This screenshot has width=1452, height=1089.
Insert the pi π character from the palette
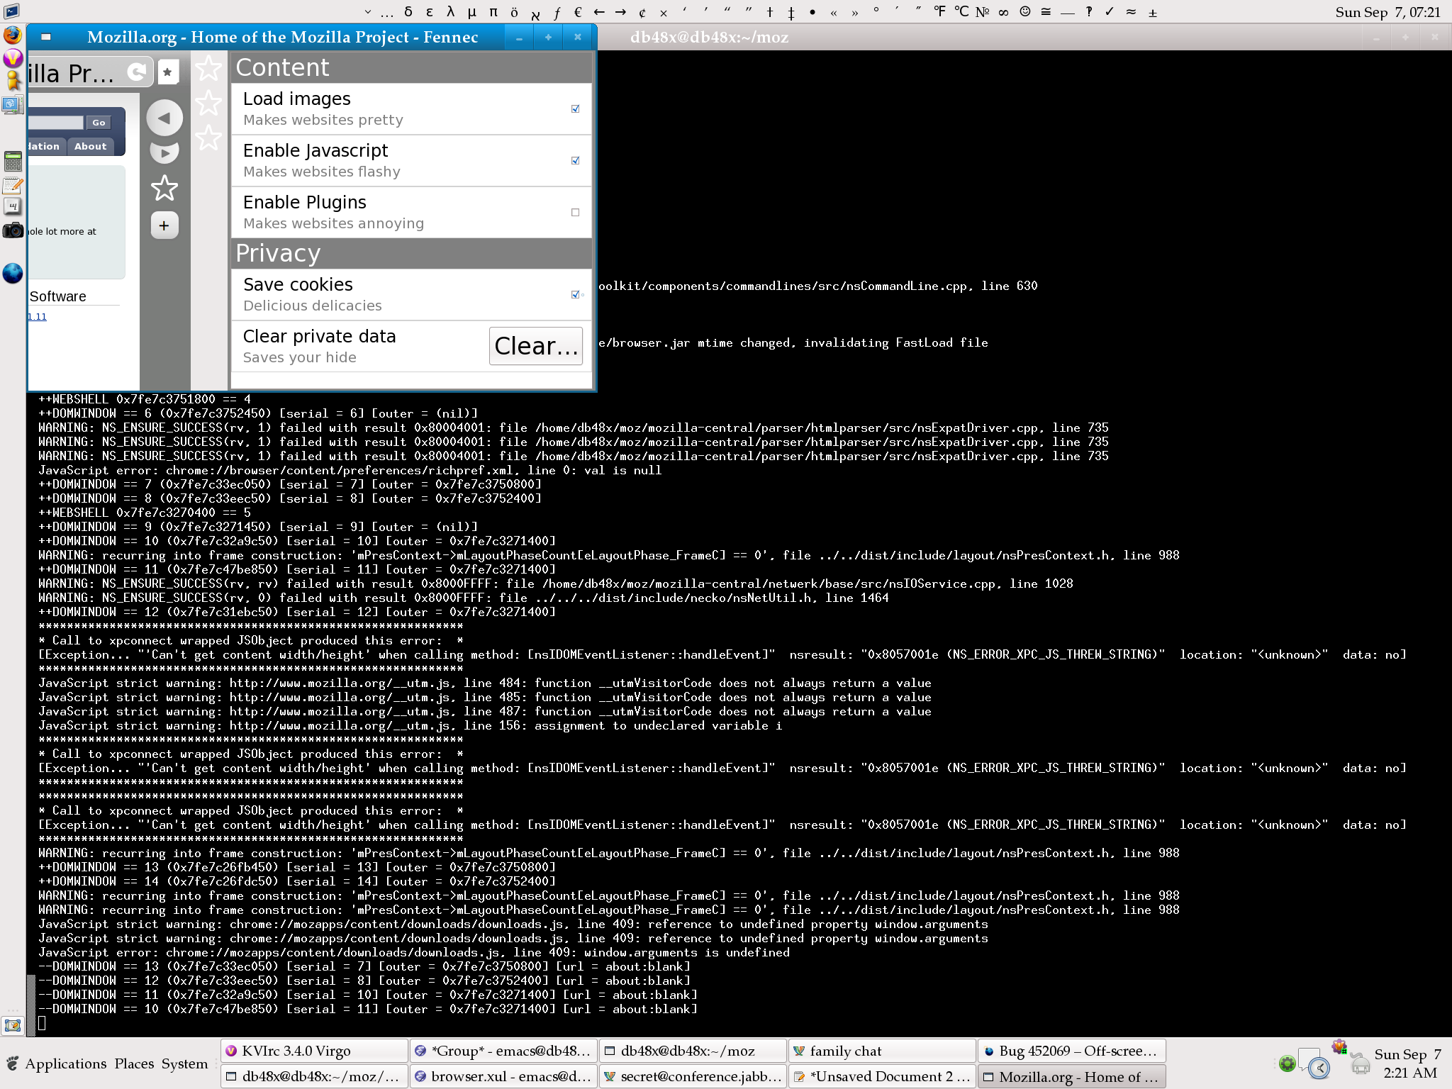[493, 11]
